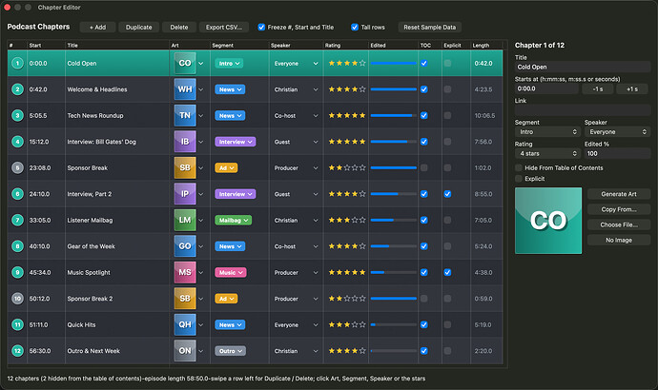Enable Hide From Table of Contents checkbox
This screenshot has height=390, width=658.
tap(519, 167)
